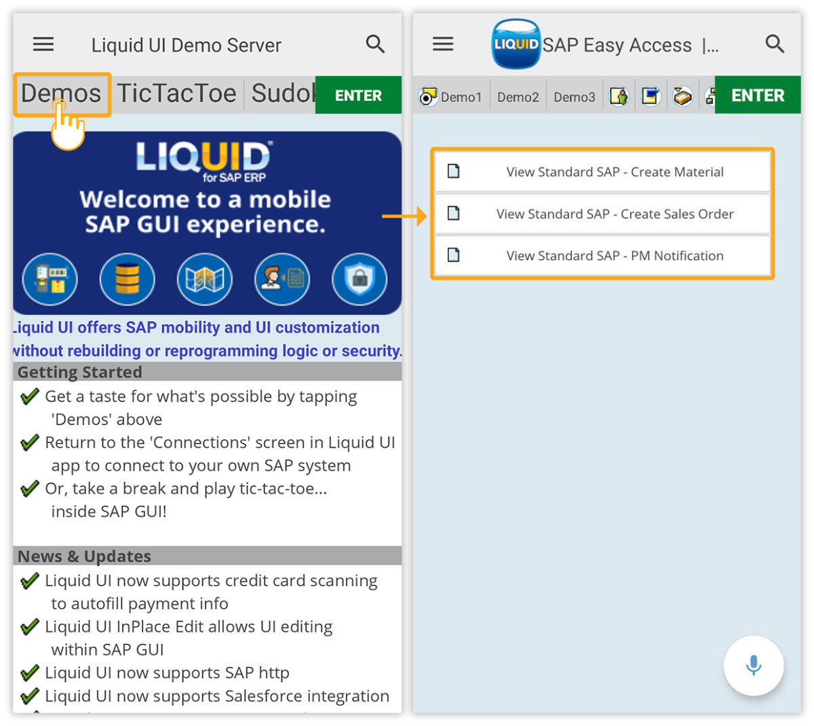This screenshot has width=814, height=726.
Task: Click the open box toolbar icon
Action: (682, 96)
